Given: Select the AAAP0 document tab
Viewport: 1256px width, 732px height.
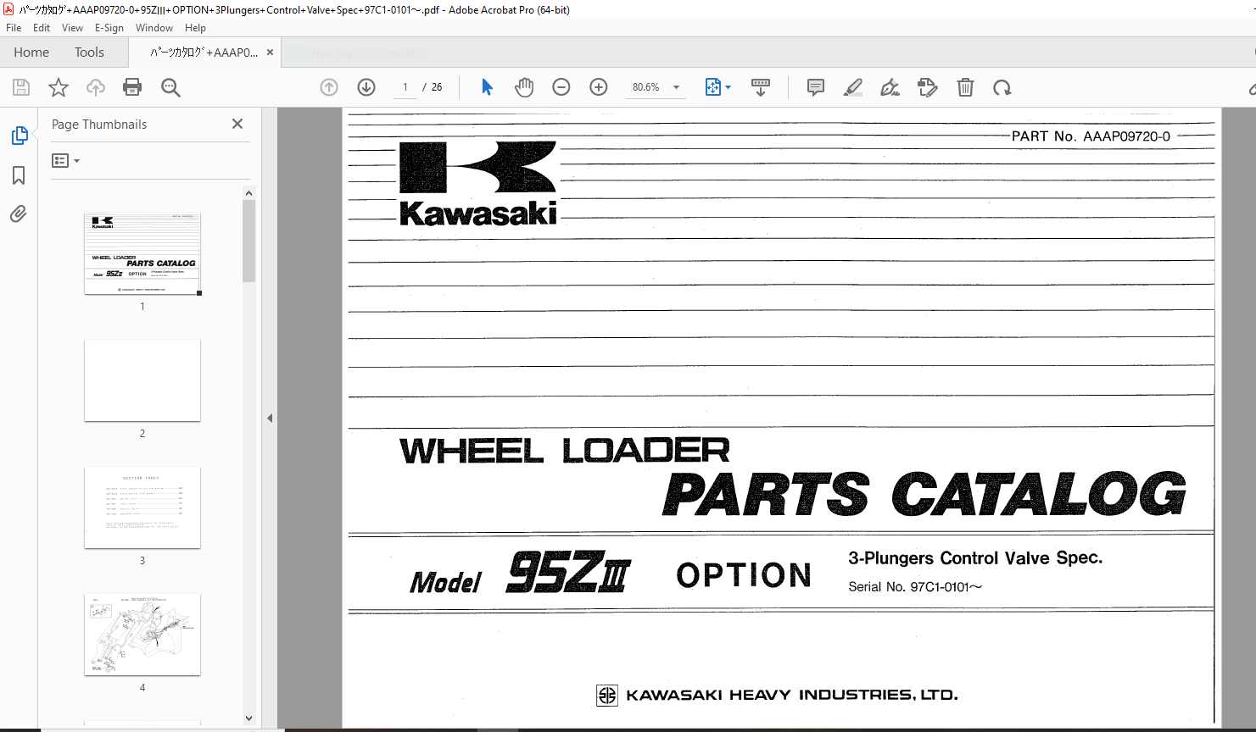Looking at the screenshot, I should click(x=204, y=53).
